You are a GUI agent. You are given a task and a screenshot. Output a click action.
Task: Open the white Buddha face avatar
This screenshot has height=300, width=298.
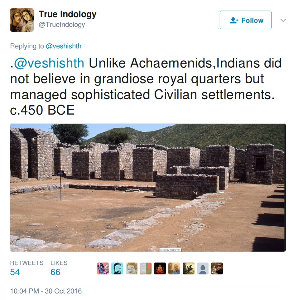click(132, 268)
